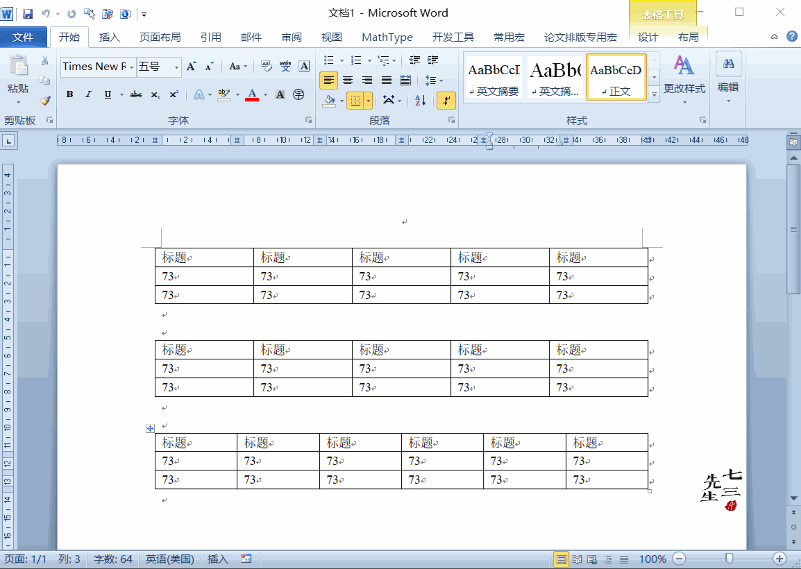Toggle Underline formatting
The image size is (801, 569).
point(108,94)
